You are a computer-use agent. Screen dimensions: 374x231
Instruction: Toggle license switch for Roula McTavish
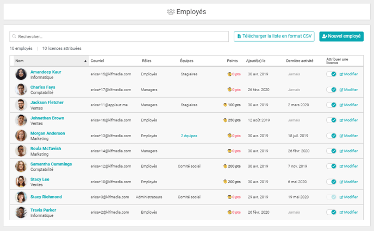pos(331,151)
